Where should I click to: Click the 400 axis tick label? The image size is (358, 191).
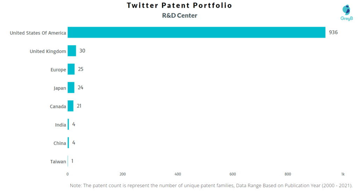pos(178,174)
